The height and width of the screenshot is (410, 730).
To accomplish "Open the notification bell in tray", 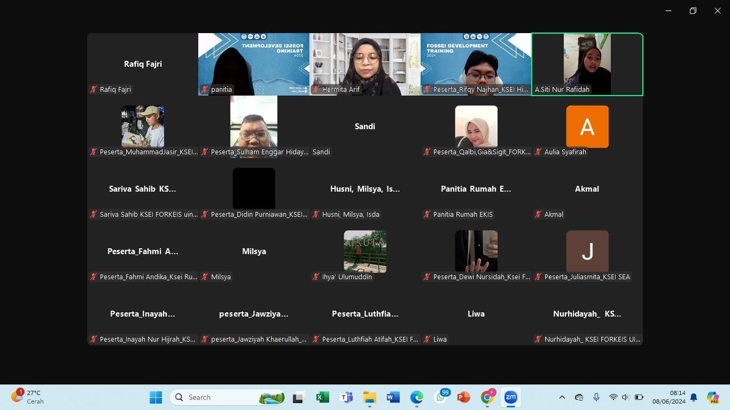I will pos(693,397).
